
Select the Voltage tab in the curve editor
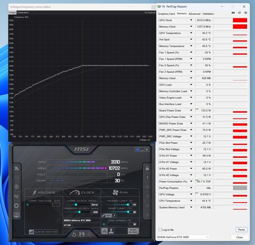click(12, 12)
